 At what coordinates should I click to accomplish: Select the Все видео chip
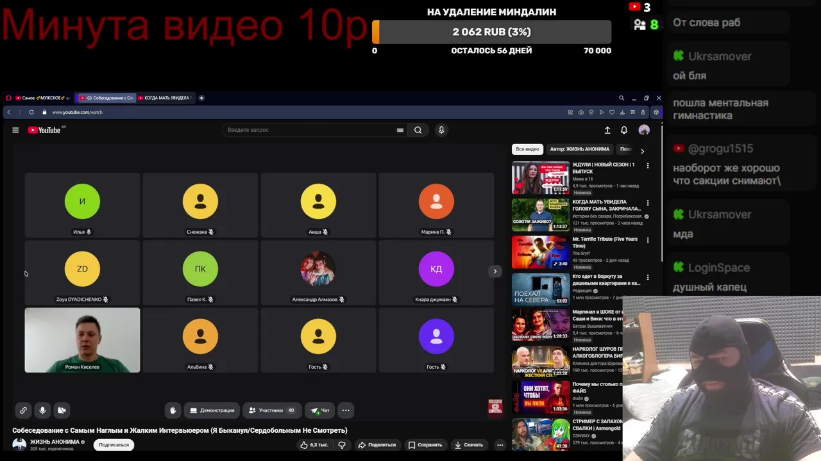527,149
